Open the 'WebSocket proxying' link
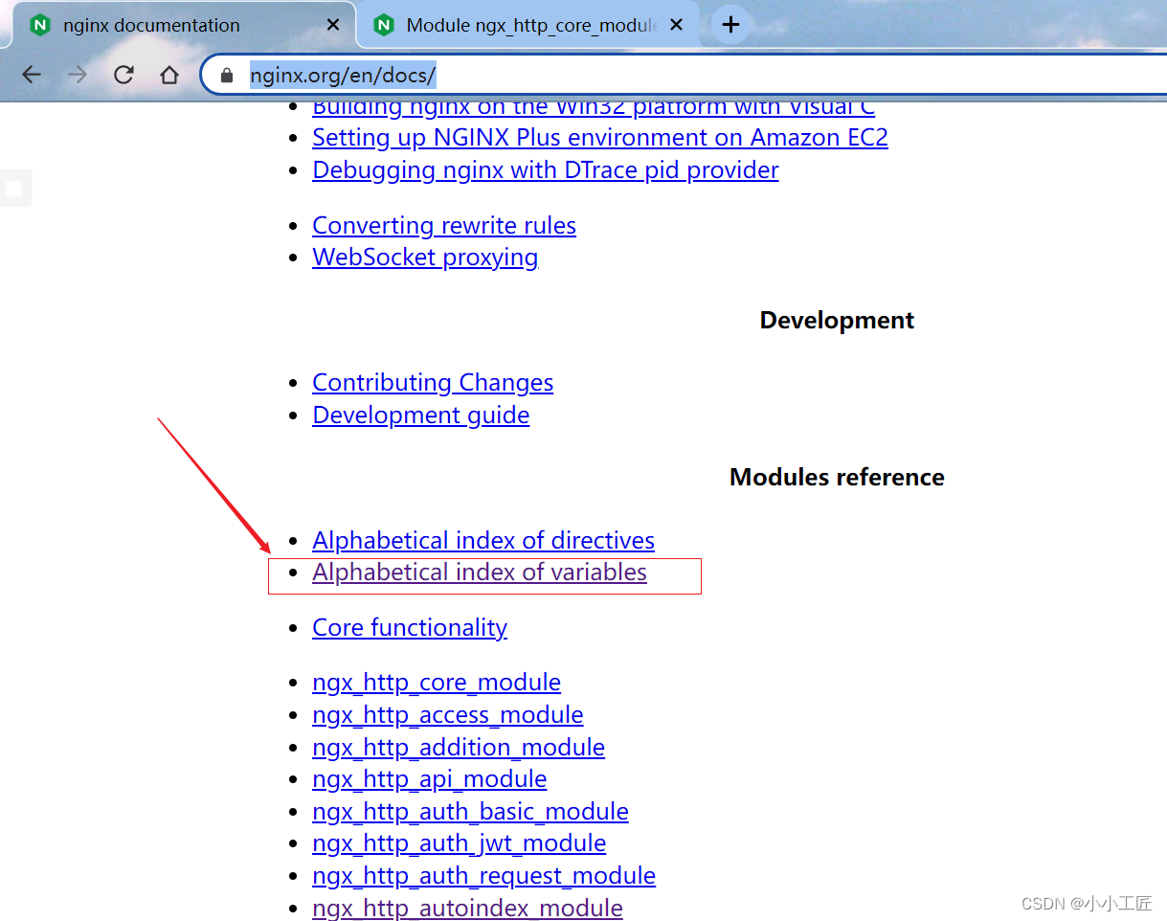This screenshot has height=921, width=1167. (x=425, y=258)
